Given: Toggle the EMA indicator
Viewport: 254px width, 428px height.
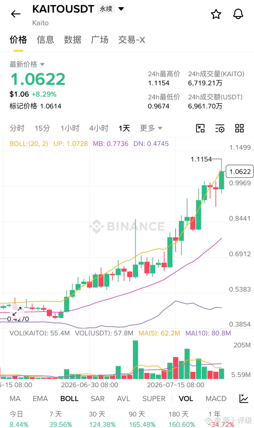Looking at the screenshot, I should (x=40, y=399).
